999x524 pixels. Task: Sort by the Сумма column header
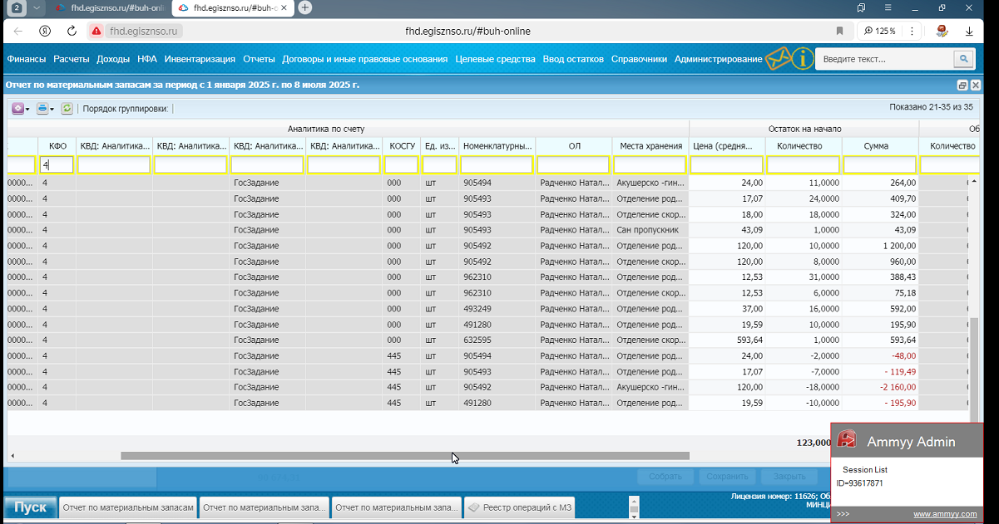(x=880, y=146)
